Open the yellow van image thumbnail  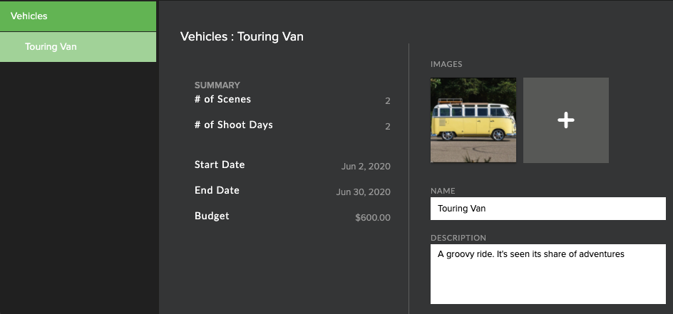(x=473, y=120)
